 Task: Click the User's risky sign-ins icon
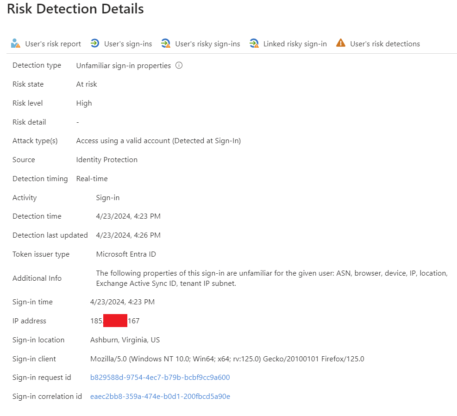166,44
